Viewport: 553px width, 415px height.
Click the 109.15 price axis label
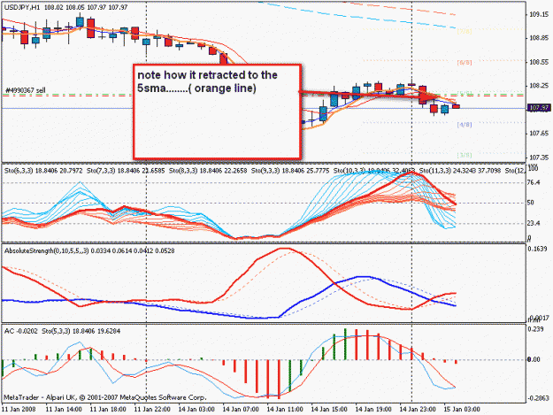[539, 14]
